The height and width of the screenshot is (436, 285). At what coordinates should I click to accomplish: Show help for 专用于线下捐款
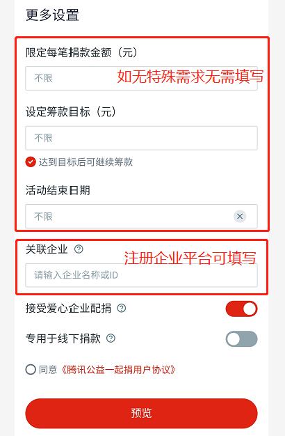coord(111,338)
